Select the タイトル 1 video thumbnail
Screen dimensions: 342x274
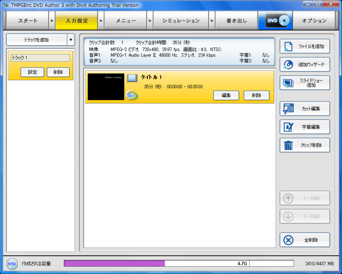click(x=106, y=87)
